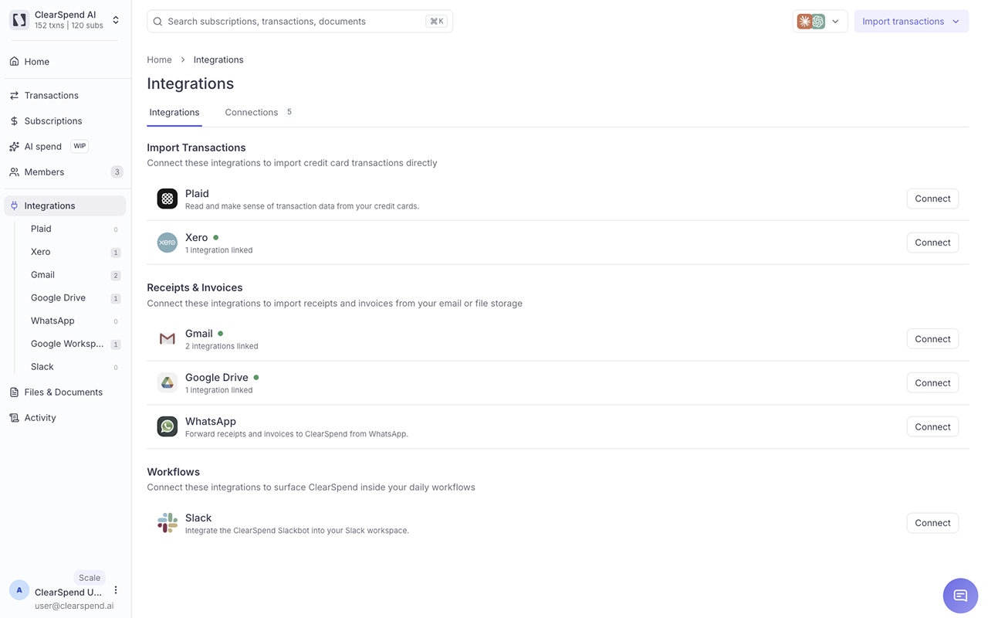Click the WhatsApp logo icon
This screenshot has width=988, height=618.
pyautogui.click(x=167, y=426)
